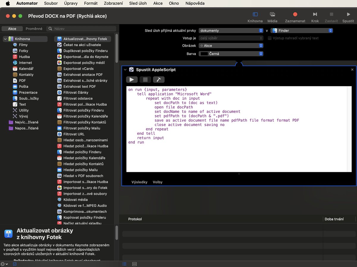The image size is (357, 267).
Task: Toggle Výstup nahradí vybraný text checkbox
Action: click(x=270, y=38)
